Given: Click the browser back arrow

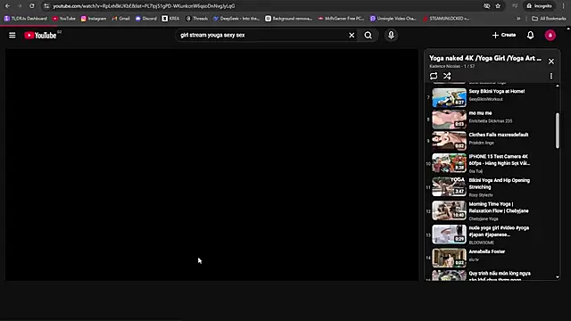Looking at the screenshot, I should [x=8, y=6].
